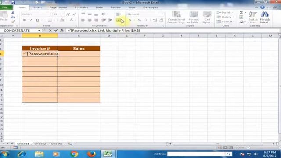
Task: Open Fill Color bucket picker
Action: [62, 20]
